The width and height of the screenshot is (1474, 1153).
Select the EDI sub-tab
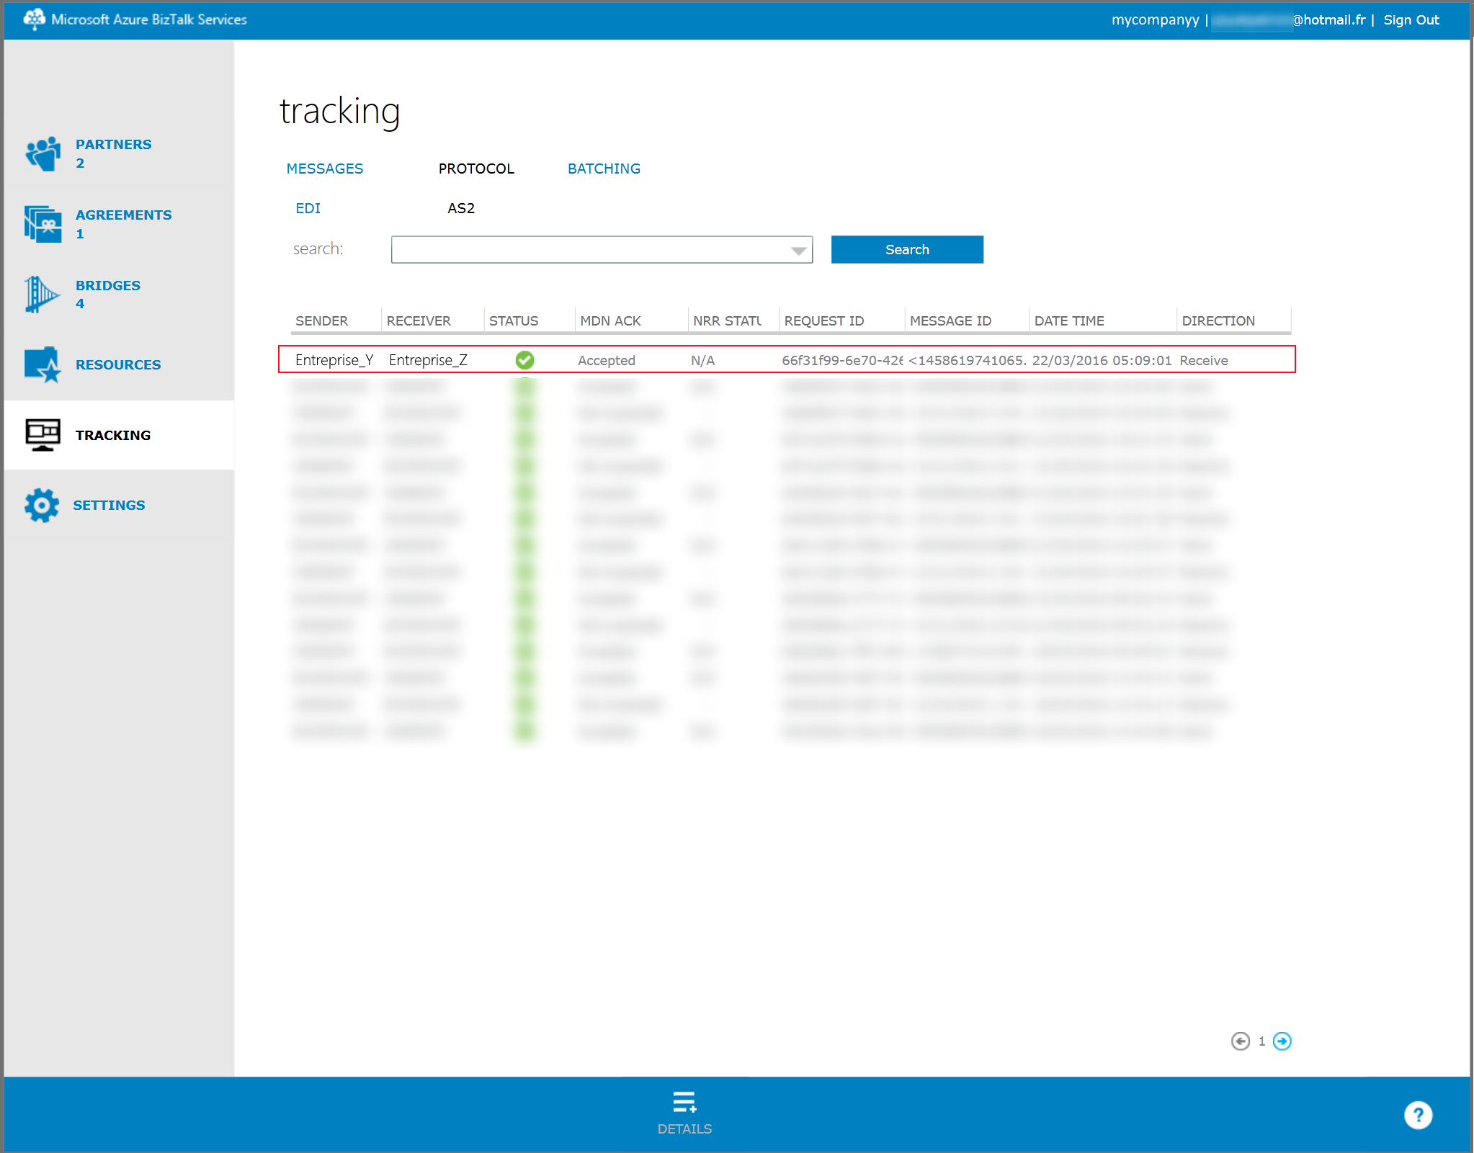(x=308, y=208)
